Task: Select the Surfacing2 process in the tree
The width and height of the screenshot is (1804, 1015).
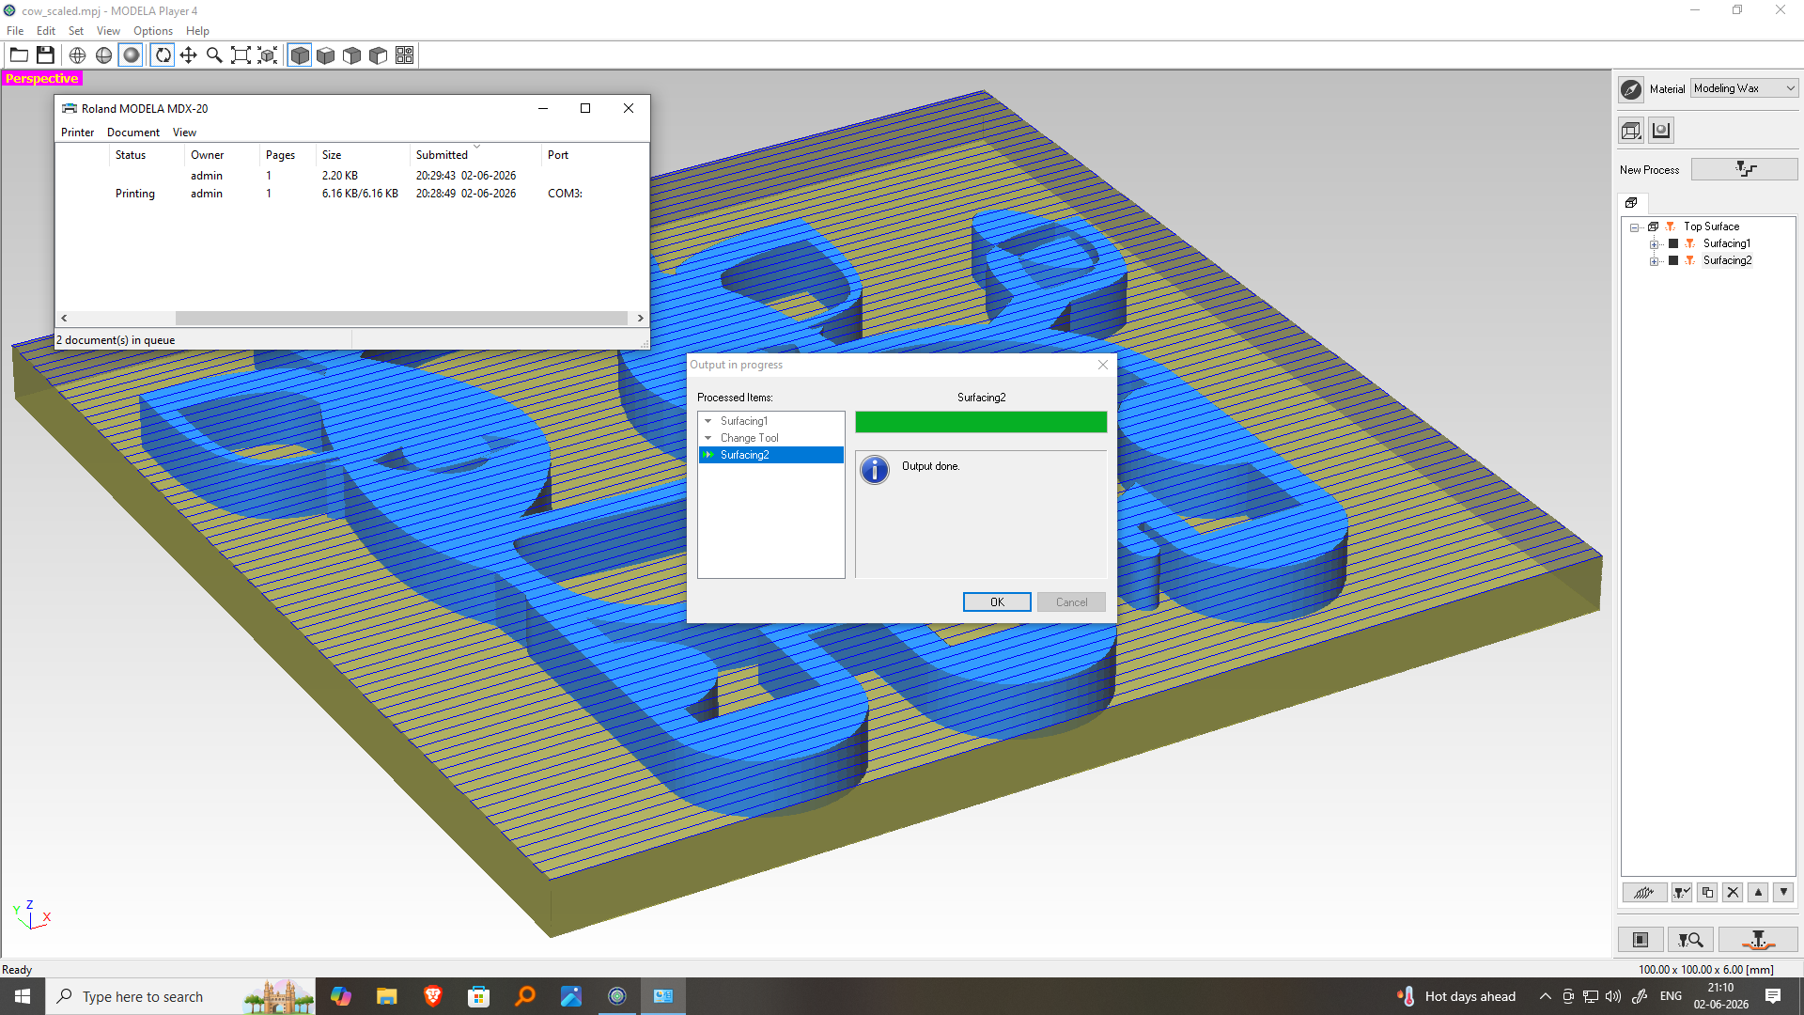Action: (1727, 261)
